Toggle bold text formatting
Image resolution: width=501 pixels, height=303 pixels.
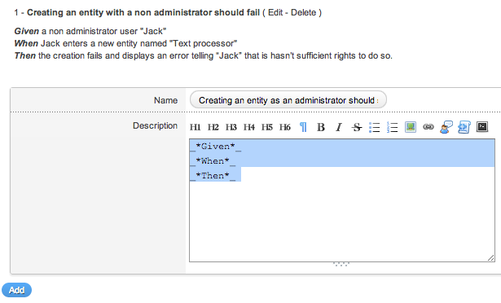coord(321,127)
